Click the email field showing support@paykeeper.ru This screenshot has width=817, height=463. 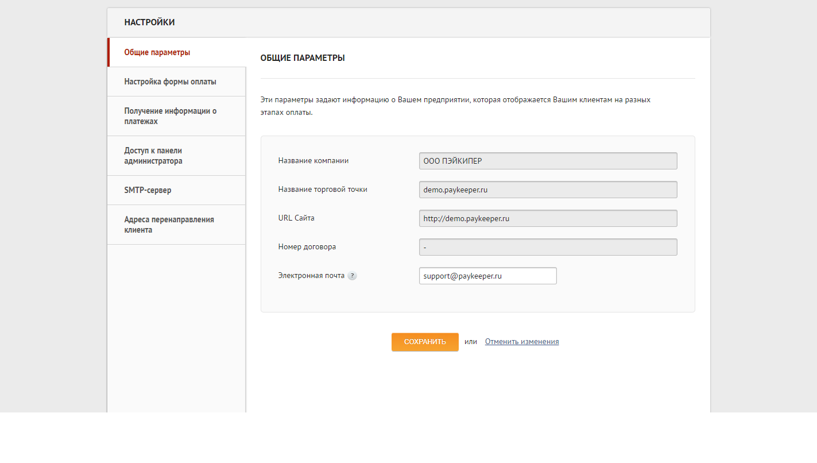coord(487,275)
